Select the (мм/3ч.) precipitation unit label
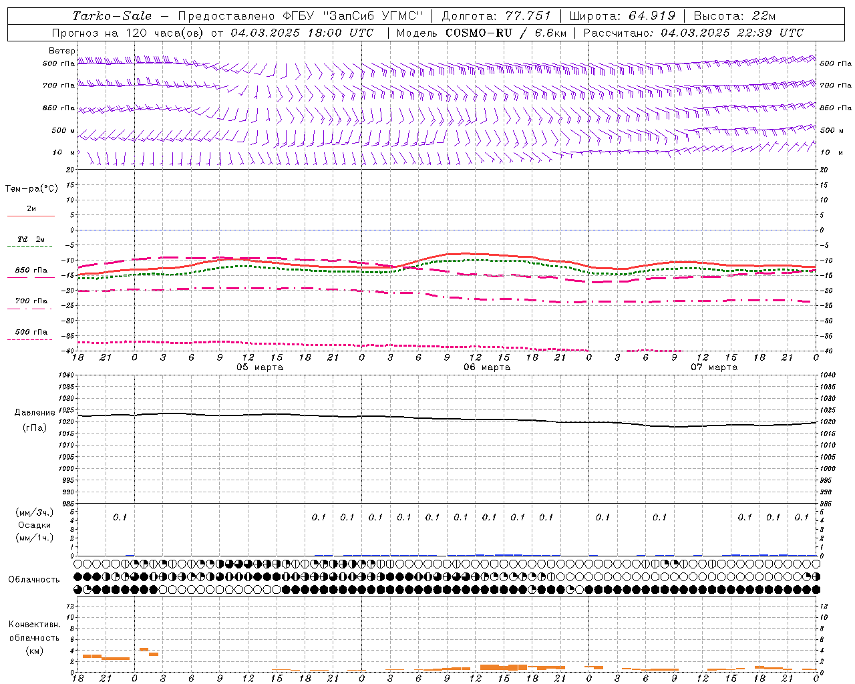 (x=35, y=512)
